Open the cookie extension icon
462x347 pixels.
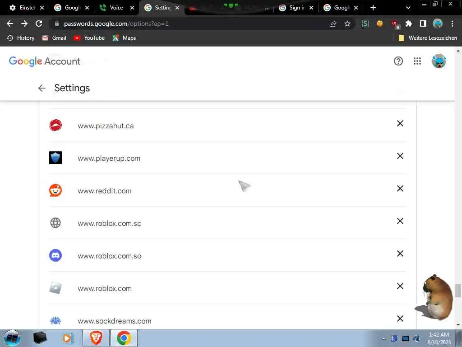tap(380, 23)
